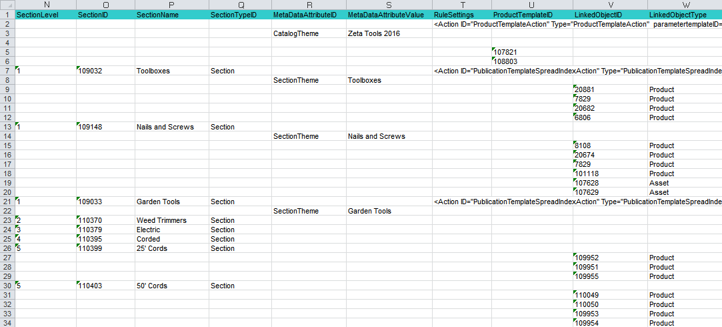The width and height of the screenshot is (722, 327).
Task: Select row 13 header
Action: click(x=7, y=127)
